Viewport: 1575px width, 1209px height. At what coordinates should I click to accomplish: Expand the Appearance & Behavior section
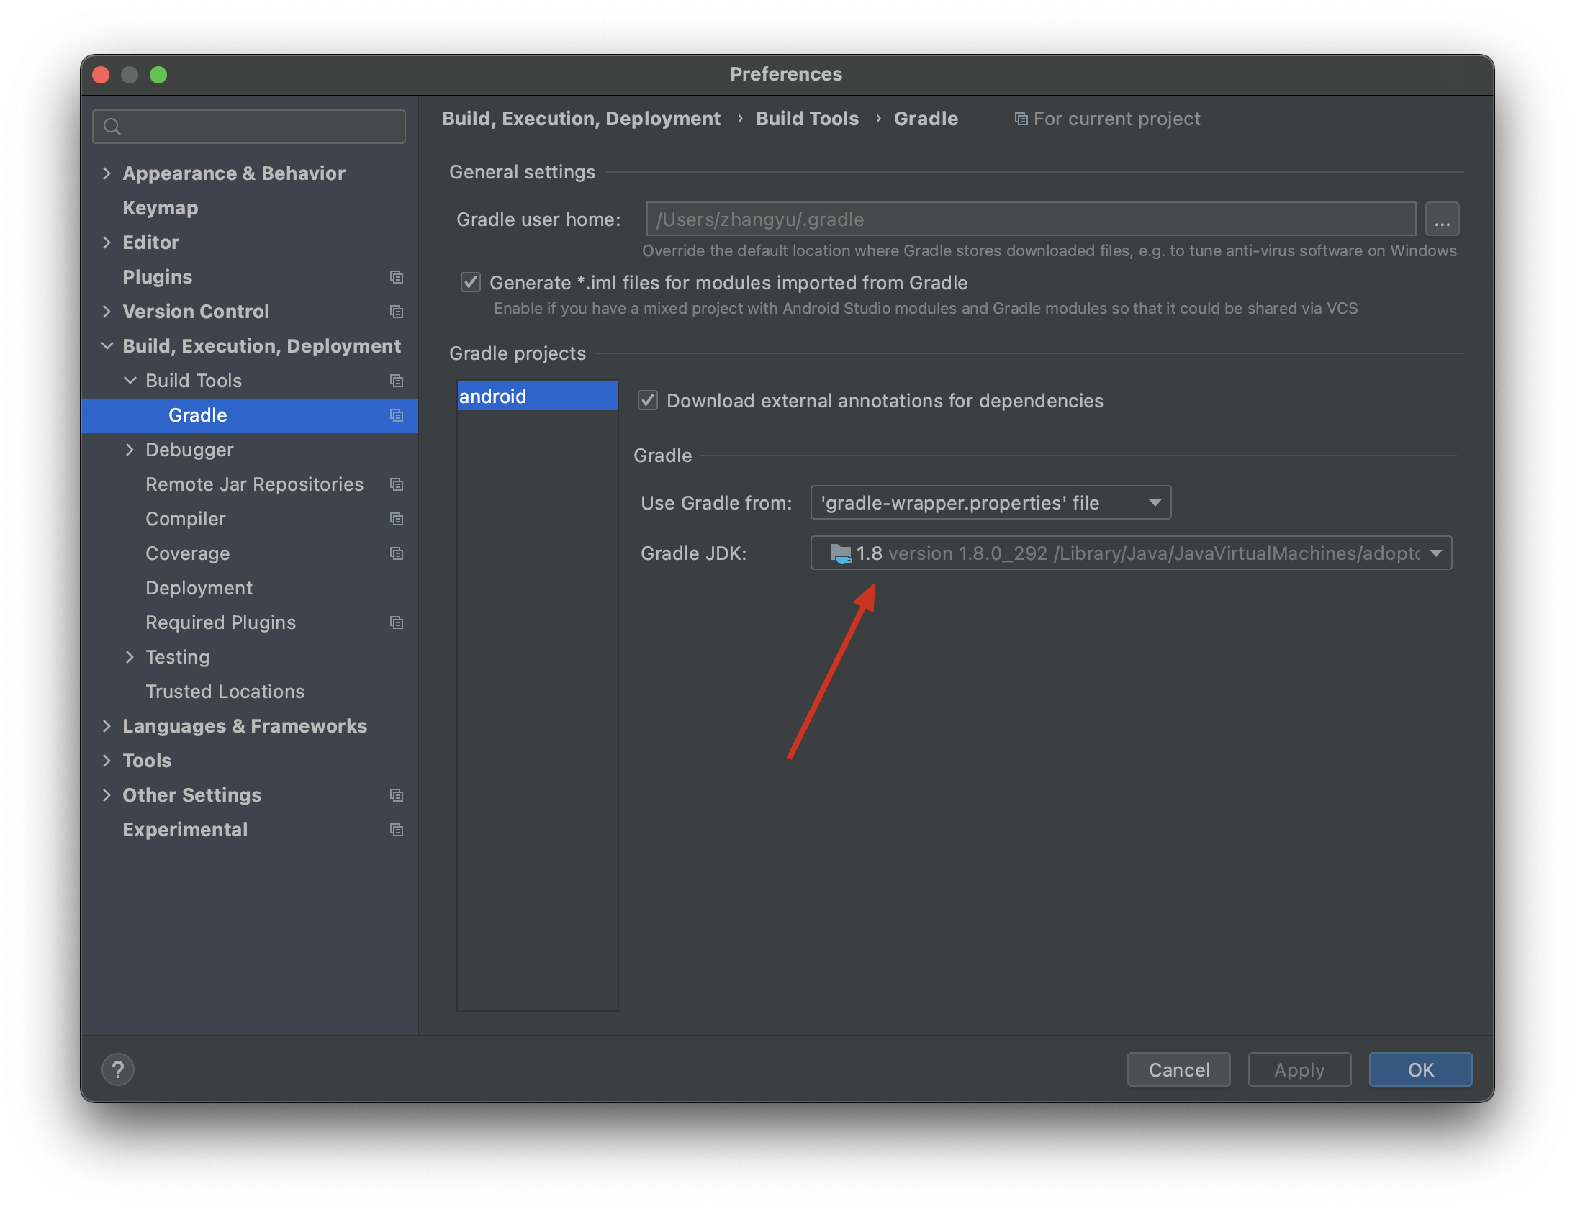tap(107, 173)
